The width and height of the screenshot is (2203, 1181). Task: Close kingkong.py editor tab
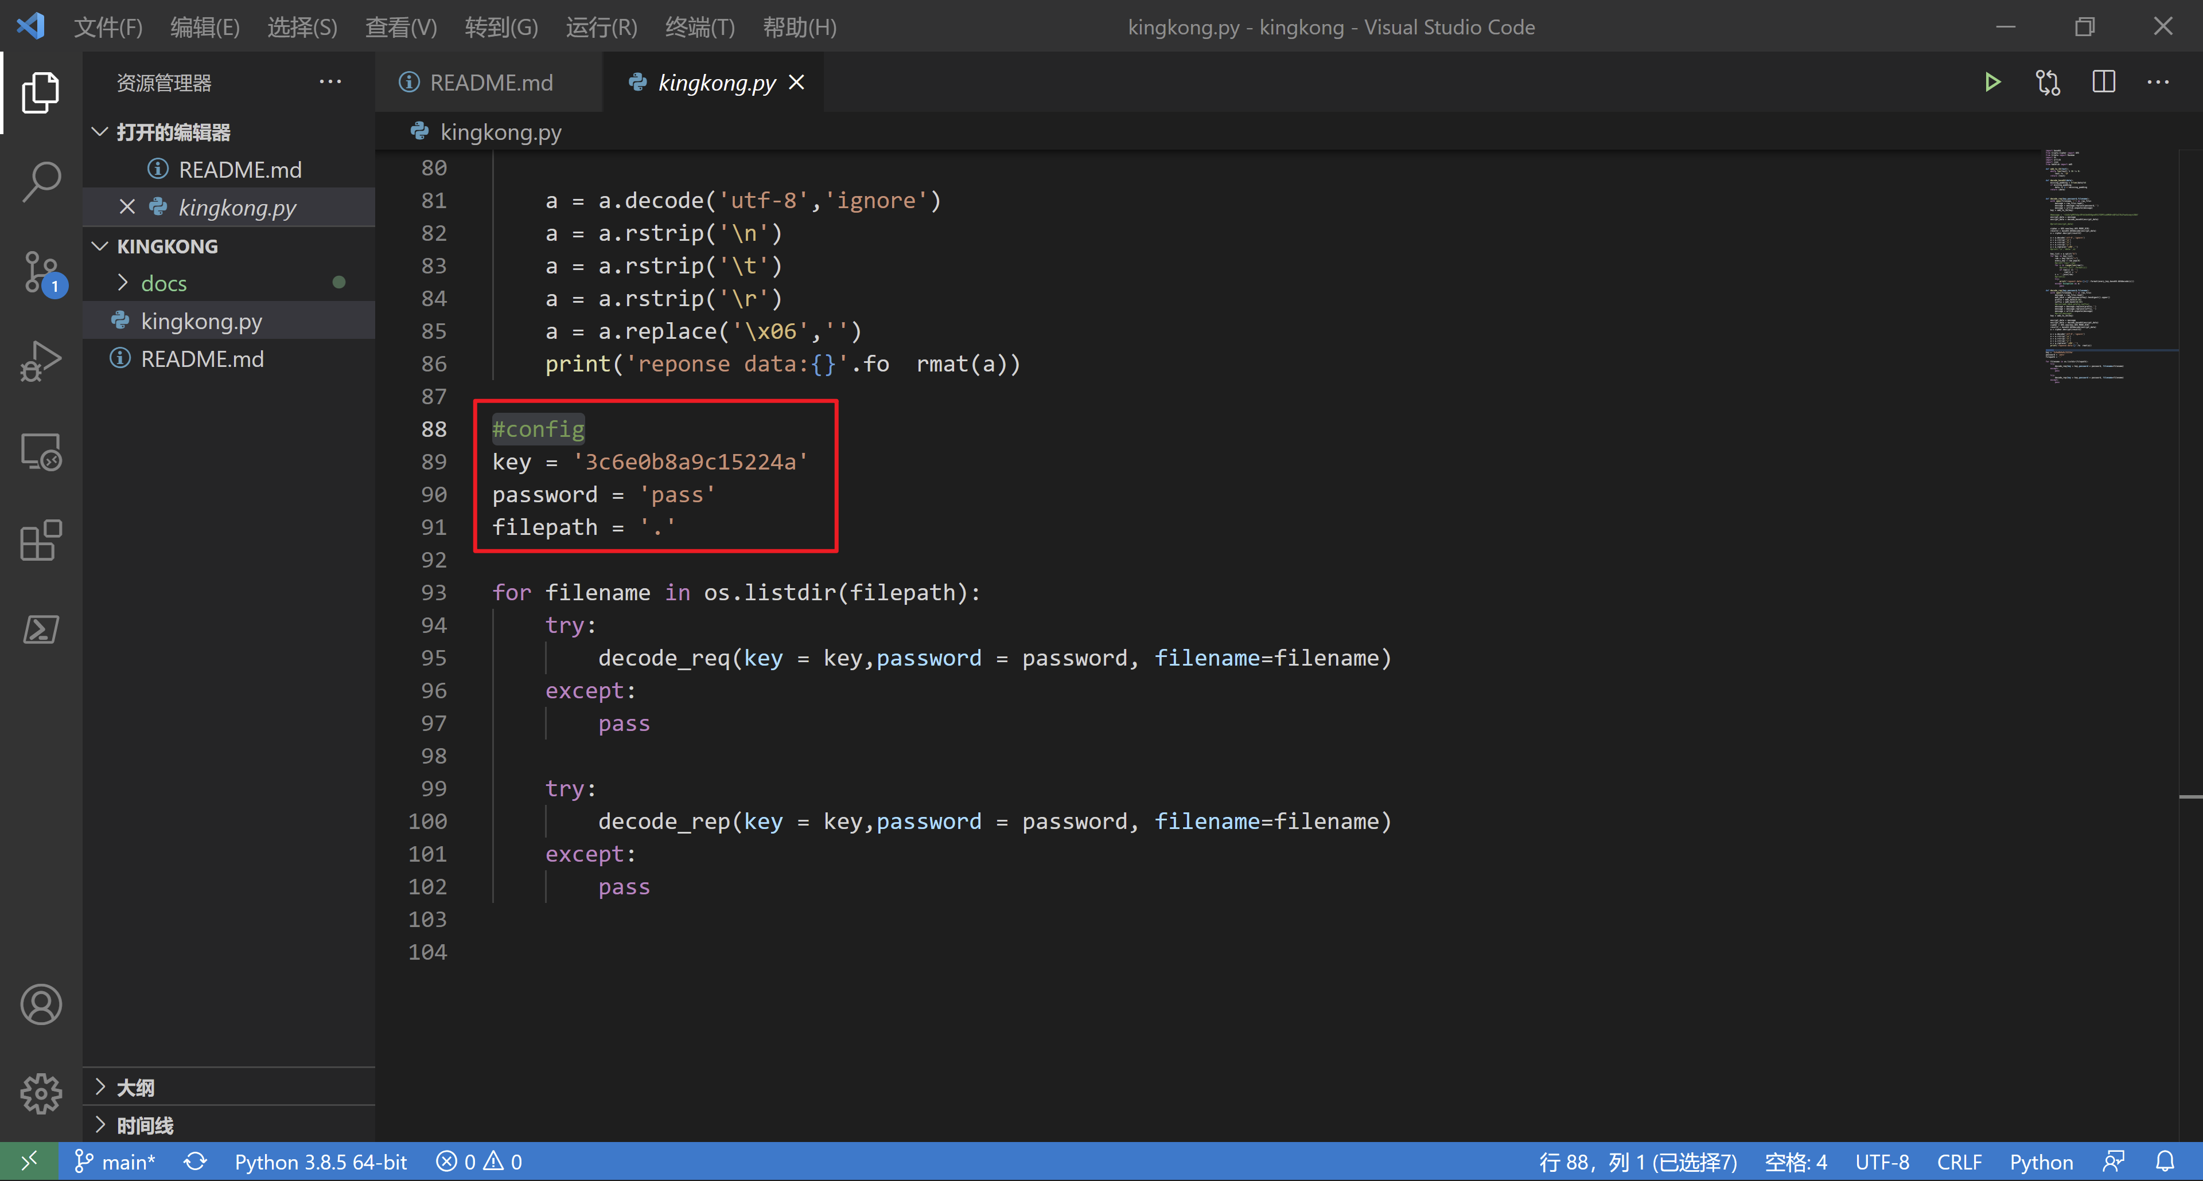pyautogui.click(x=796, y=82)
